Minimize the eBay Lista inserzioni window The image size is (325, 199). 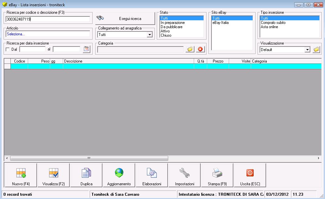pyautogui.click(x=299, y=5)
